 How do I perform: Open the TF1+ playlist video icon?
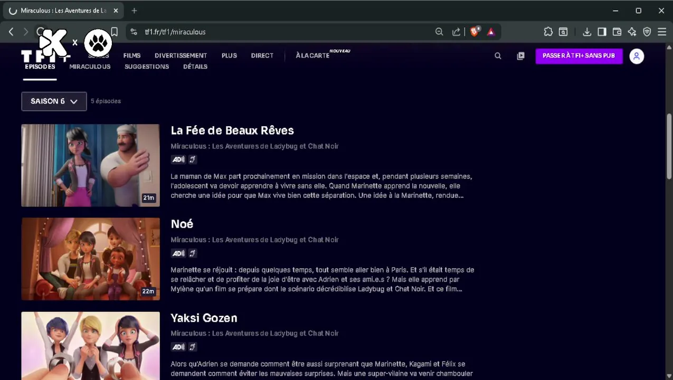(x=520, y=55)
